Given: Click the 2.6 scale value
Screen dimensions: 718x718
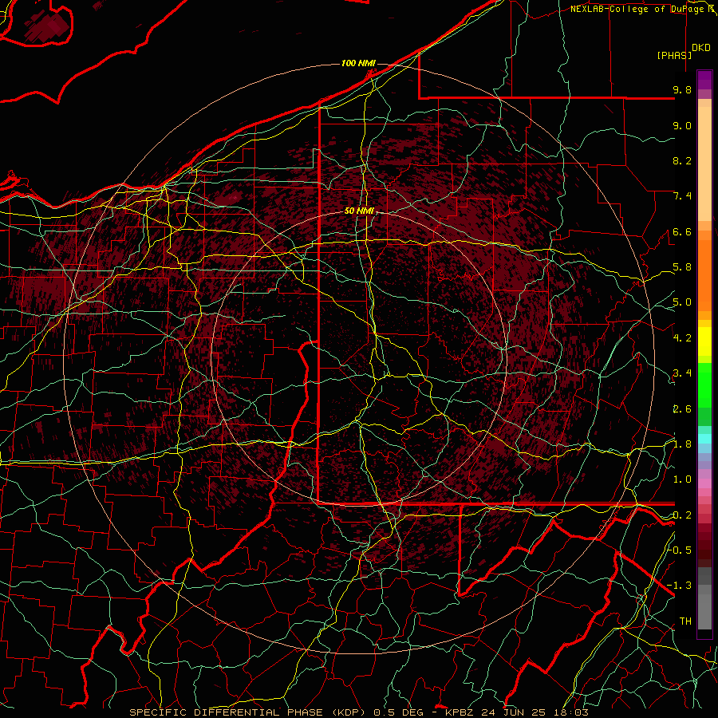Looking at the screenshot, I should tap(682, 409).
